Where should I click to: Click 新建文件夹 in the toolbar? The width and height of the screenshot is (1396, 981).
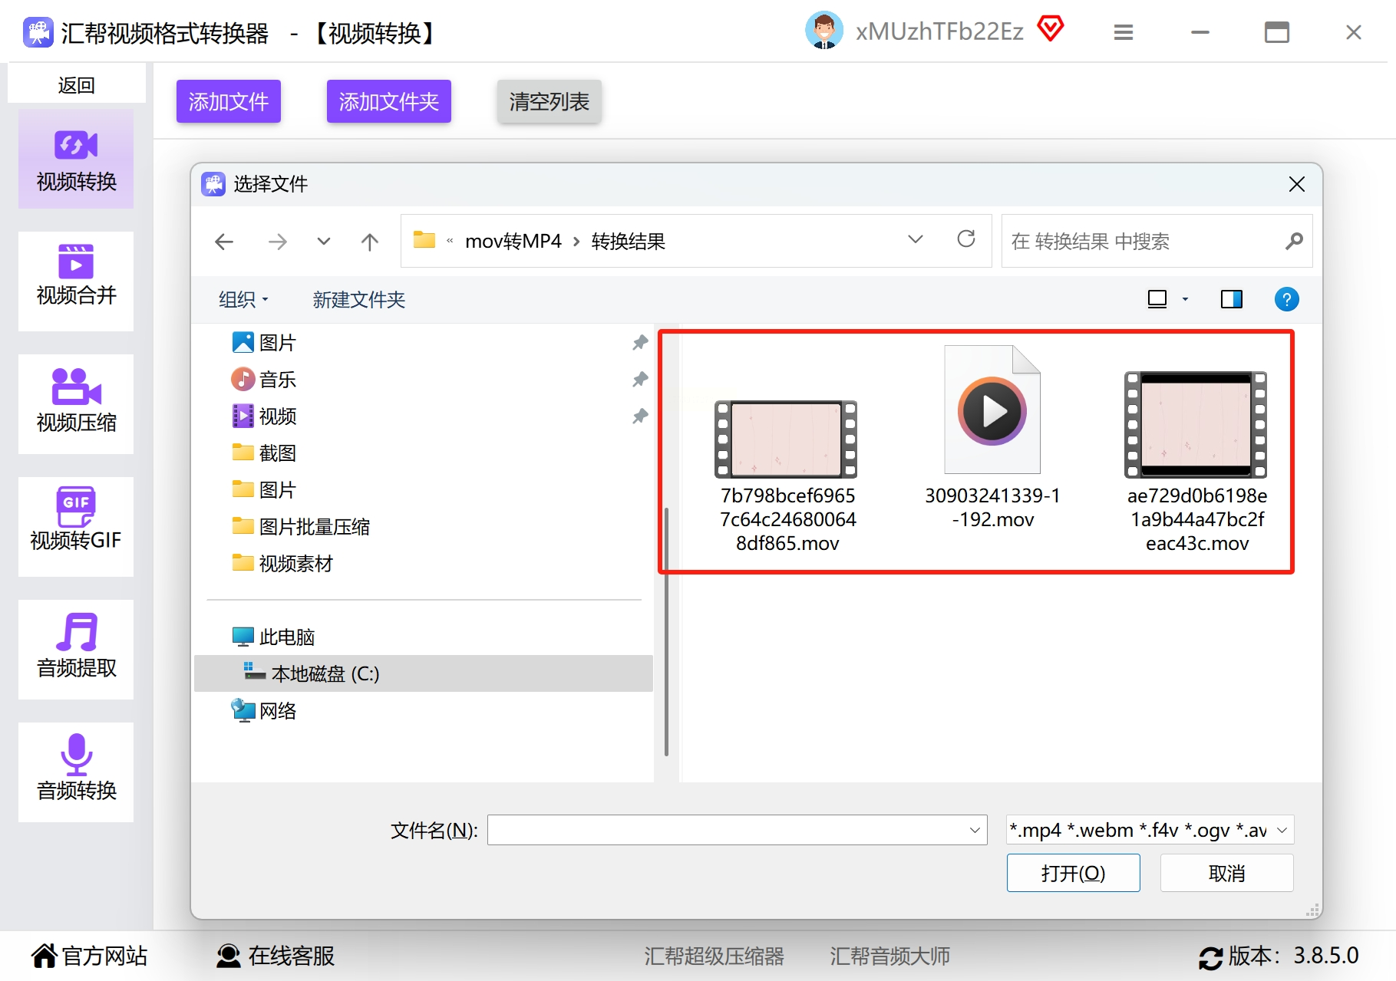[x=358, y=300]
